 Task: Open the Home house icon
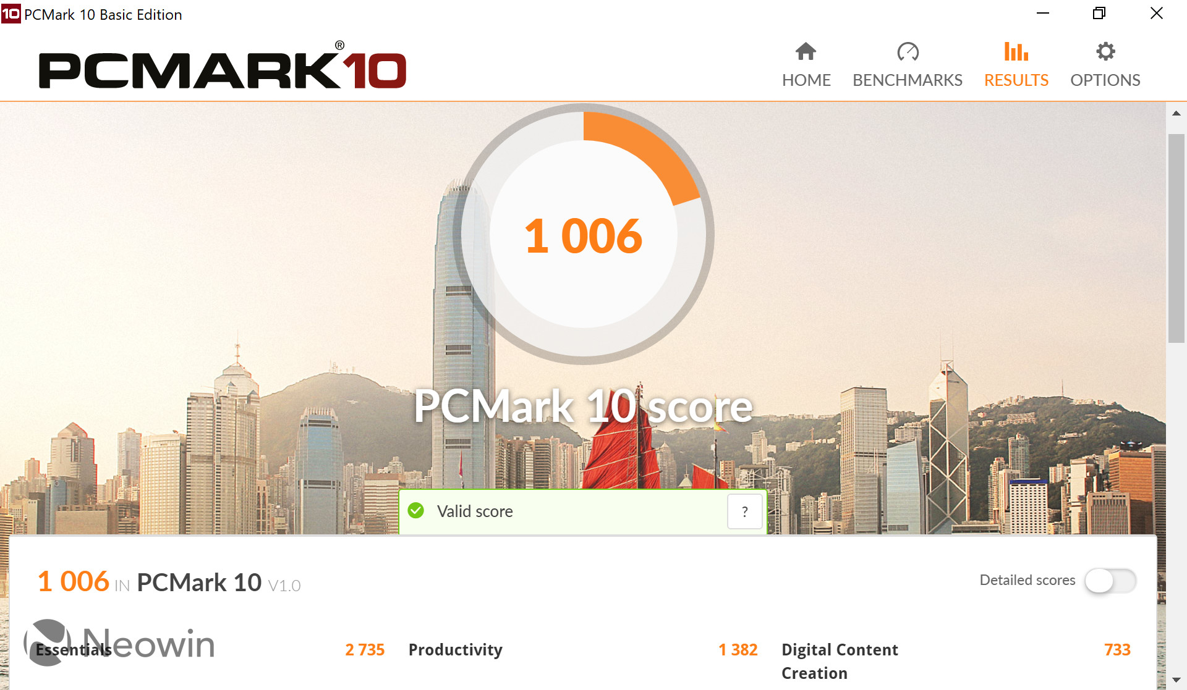click(x=806, y=51)
